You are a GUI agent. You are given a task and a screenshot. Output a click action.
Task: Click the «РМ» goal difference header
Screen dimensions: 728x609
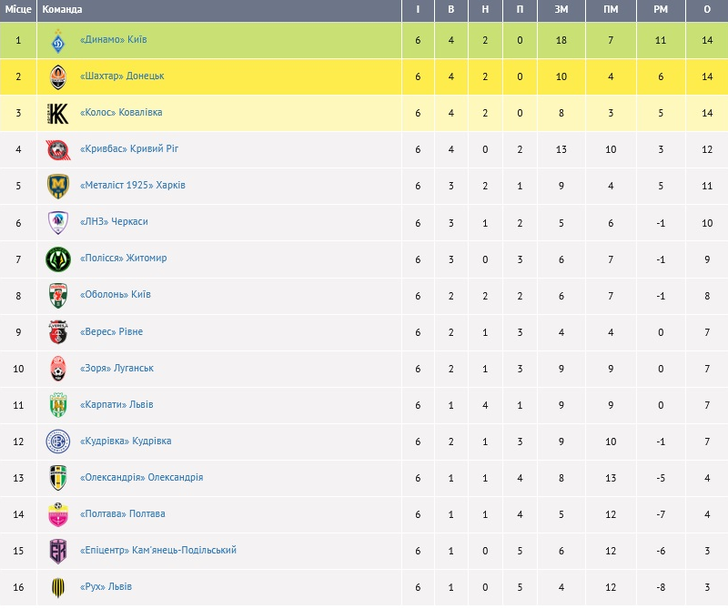(x=661, y=10)
